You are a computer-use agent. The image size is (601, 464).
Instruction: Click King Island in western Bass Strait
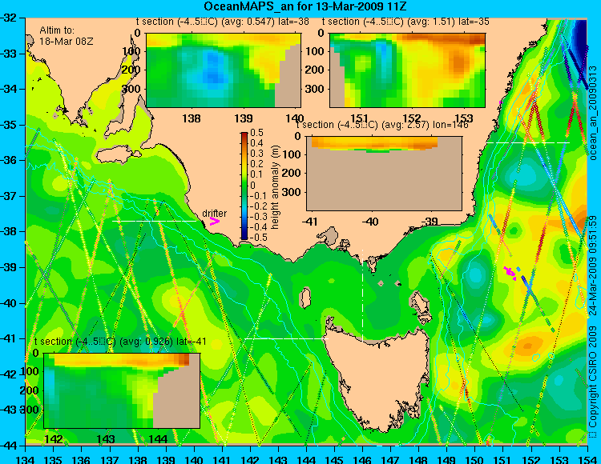[305, 298]
